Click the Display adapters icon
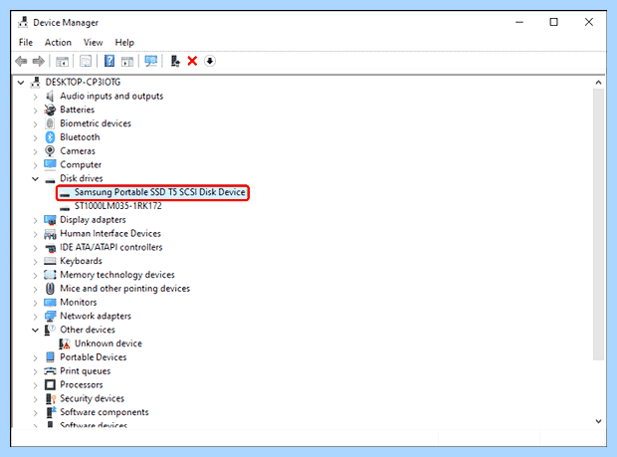 pyautogui.click(x=50, y=220)
